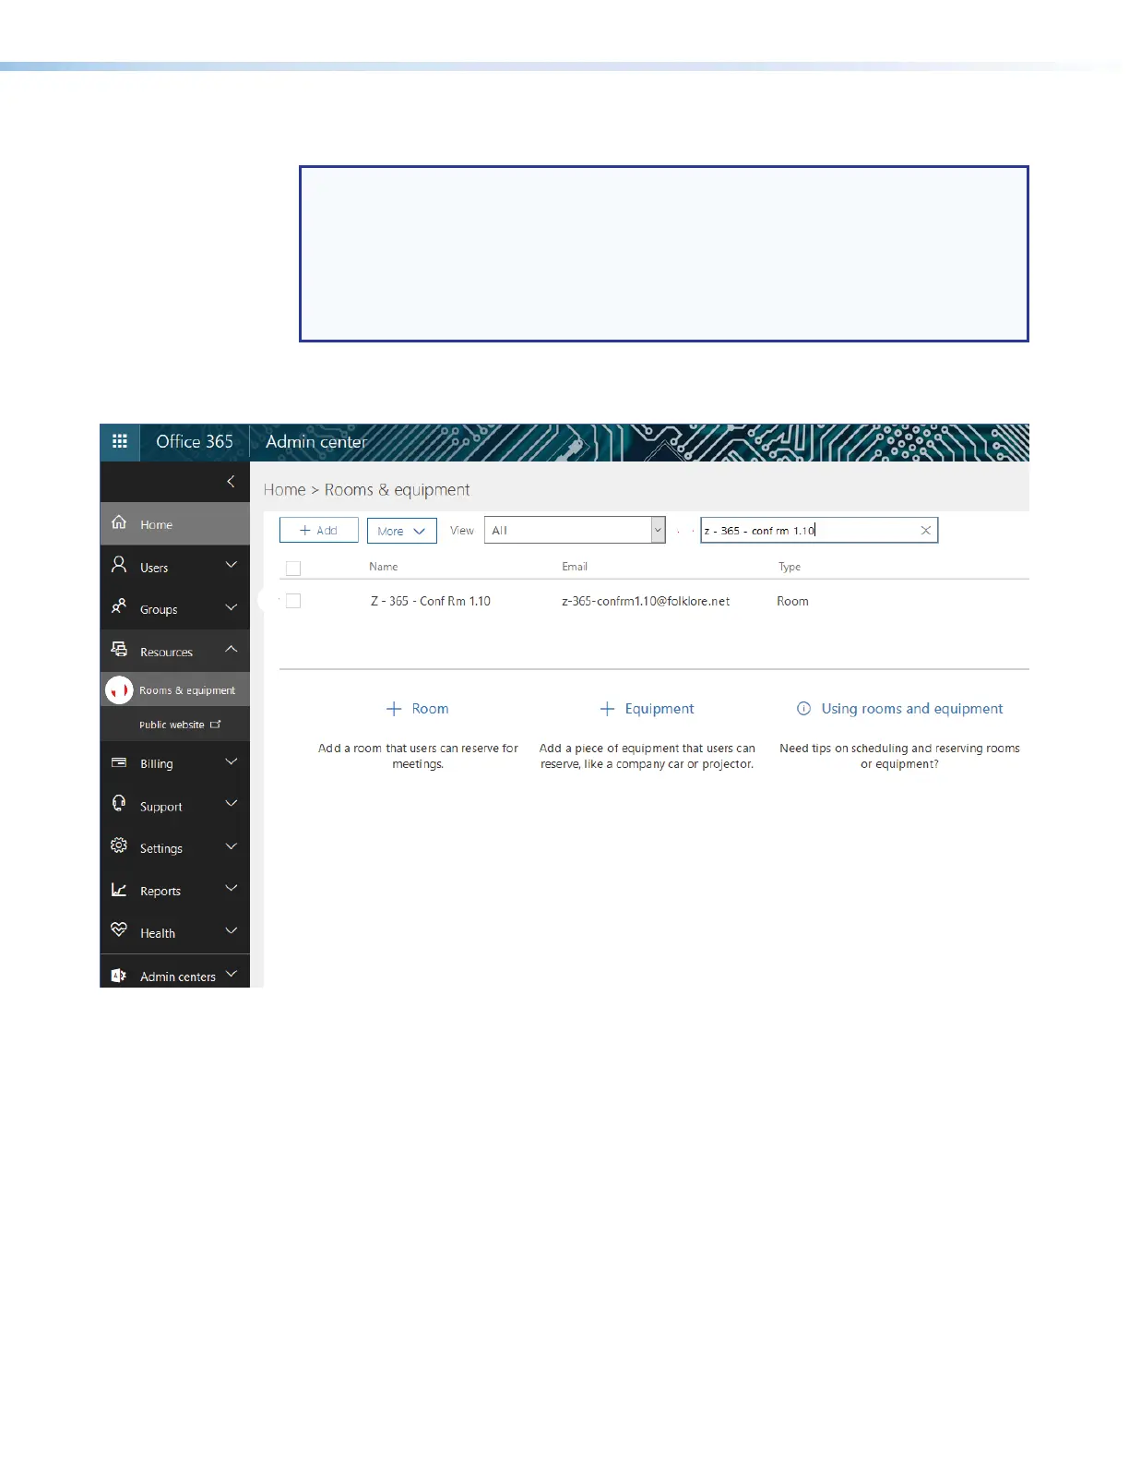Click the Settings gear icon
This screenshot has width=1129, height=1462.
pos(119,845)
